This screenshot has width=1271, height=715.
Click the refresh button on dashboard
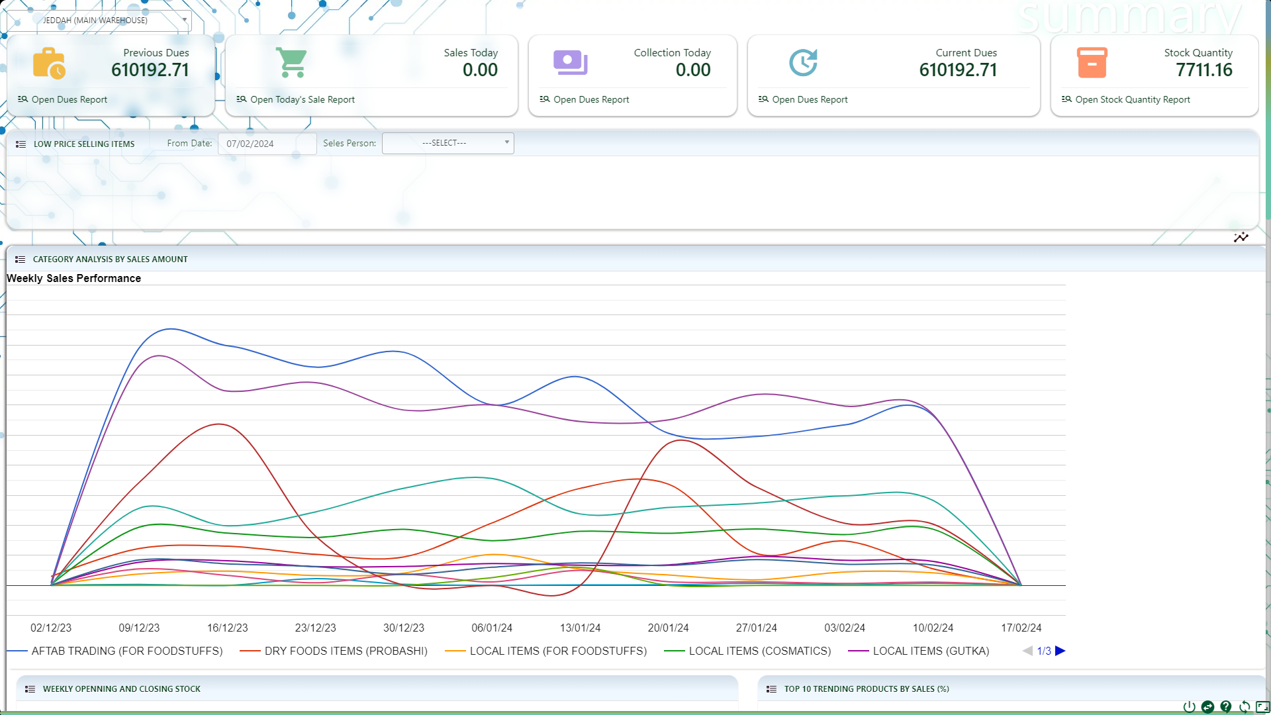[x=1244, y=705]
